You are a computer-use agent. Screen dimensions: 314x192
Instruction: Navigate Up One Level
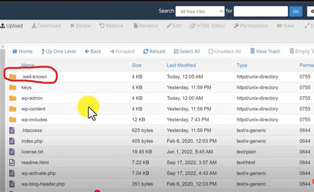click(x=59, y=51)
